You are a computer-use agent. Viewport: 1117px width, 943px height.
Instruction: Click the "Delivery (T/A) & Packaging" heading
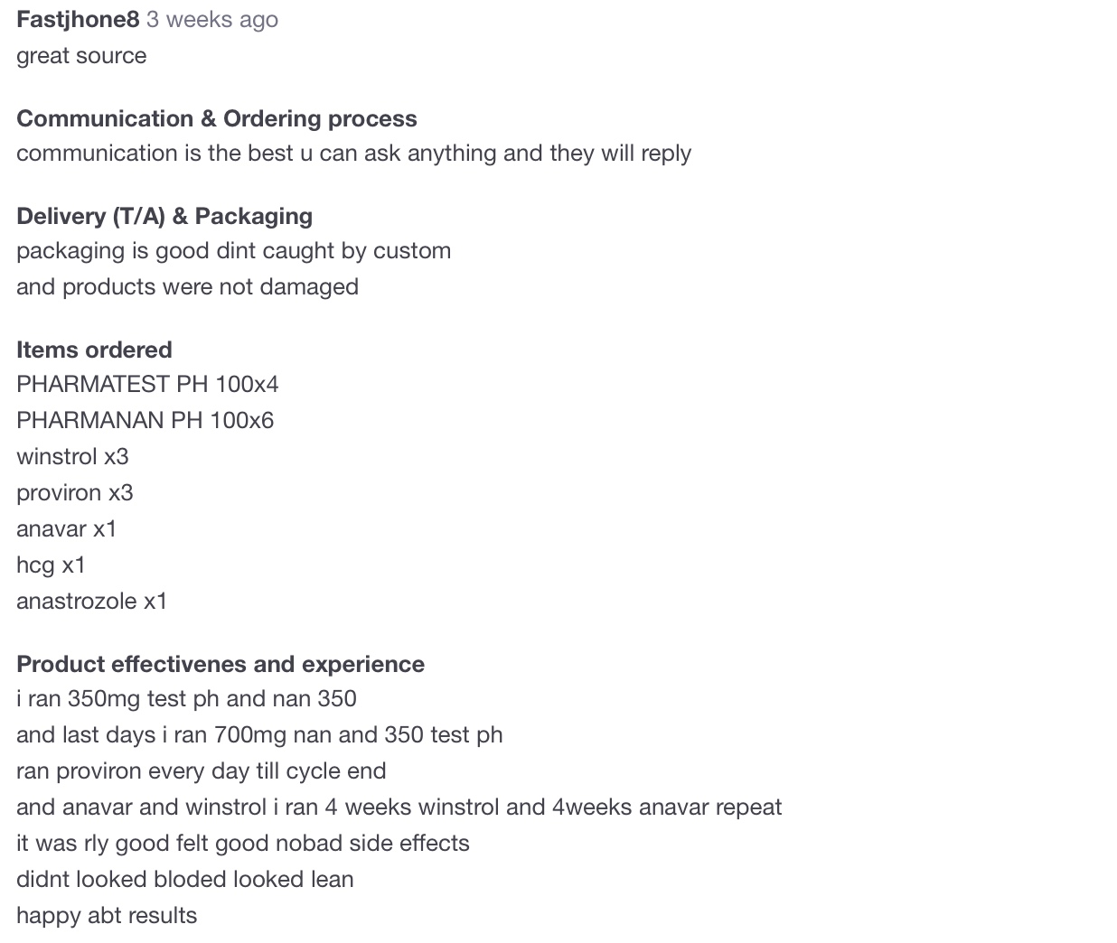(x=164, y=216)
